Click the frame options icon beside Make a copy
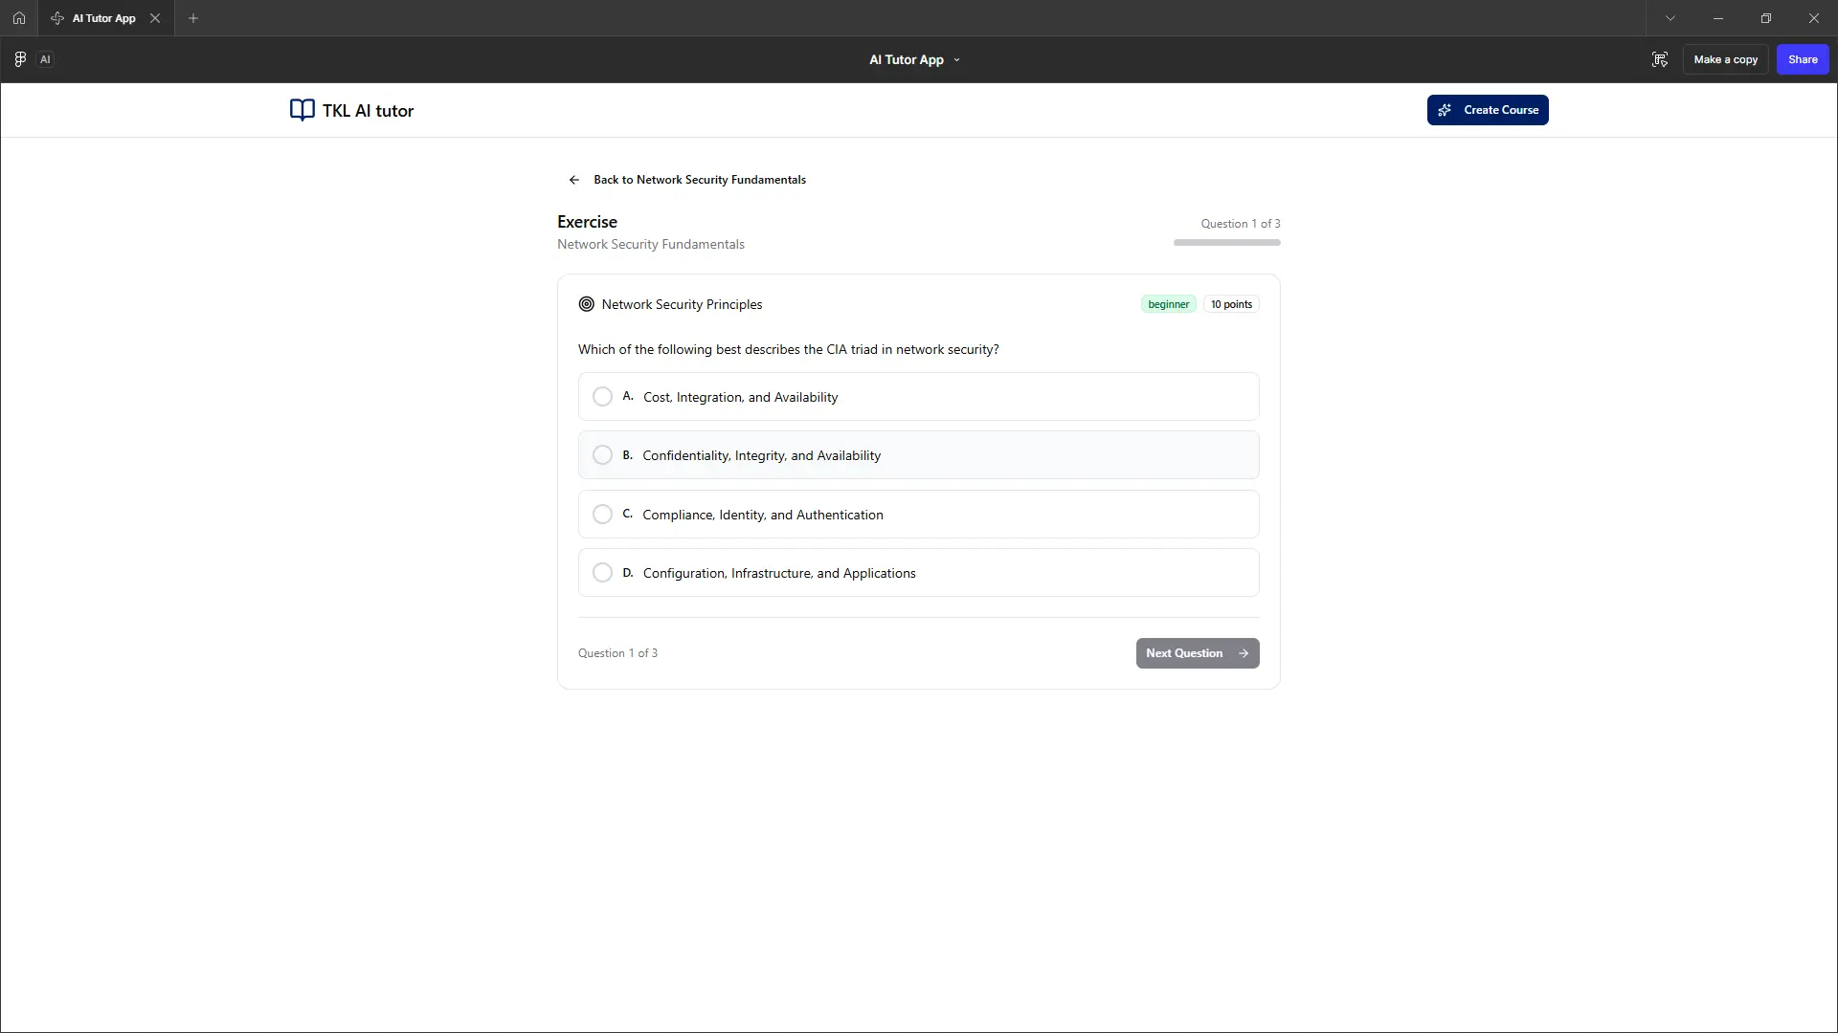1838x1033 pixels. point(1660,59)
